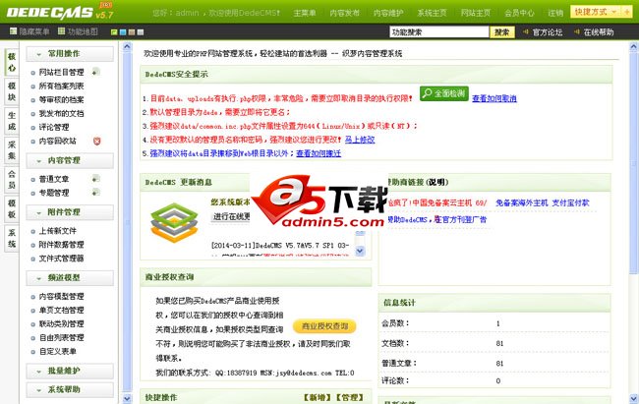
Task: Go to 网站主页 in top navigation
Action: pos(476,13)
